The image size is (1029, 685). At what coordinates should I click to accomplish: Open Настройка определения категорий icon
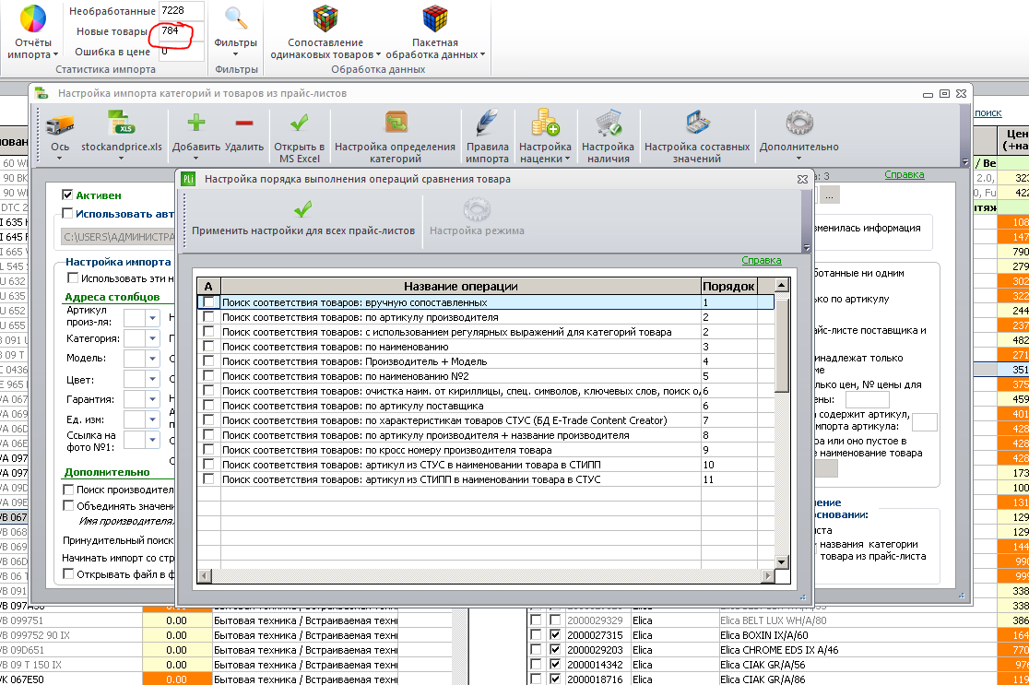(x=396, y=123)
